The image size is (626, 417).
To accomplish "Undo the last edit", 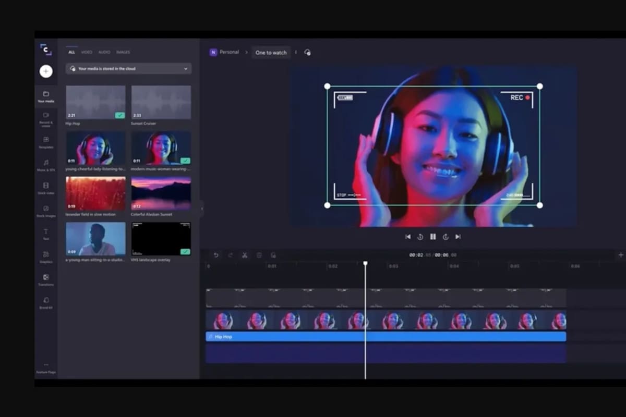I will [x=217, y=255].
